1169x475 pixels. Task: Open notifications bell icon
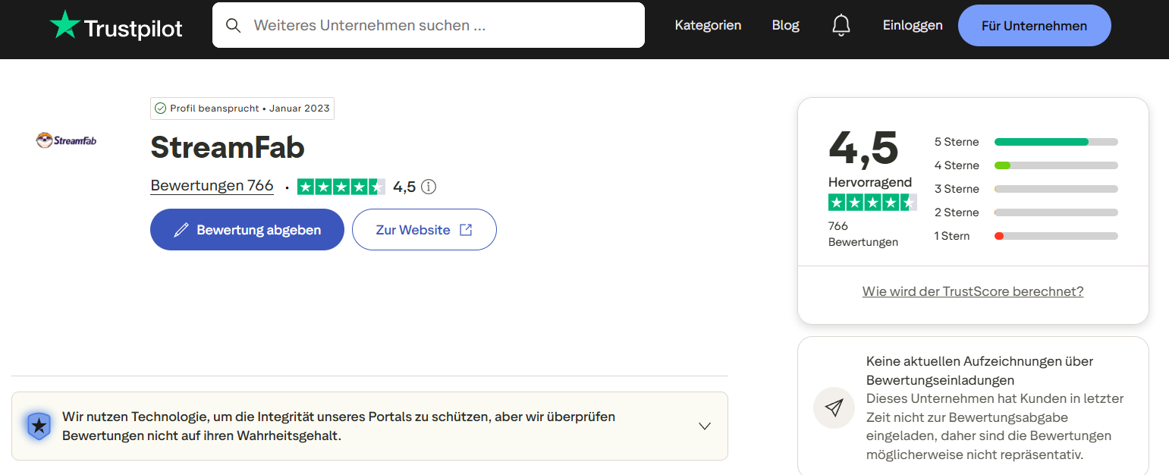pos(841,25)
